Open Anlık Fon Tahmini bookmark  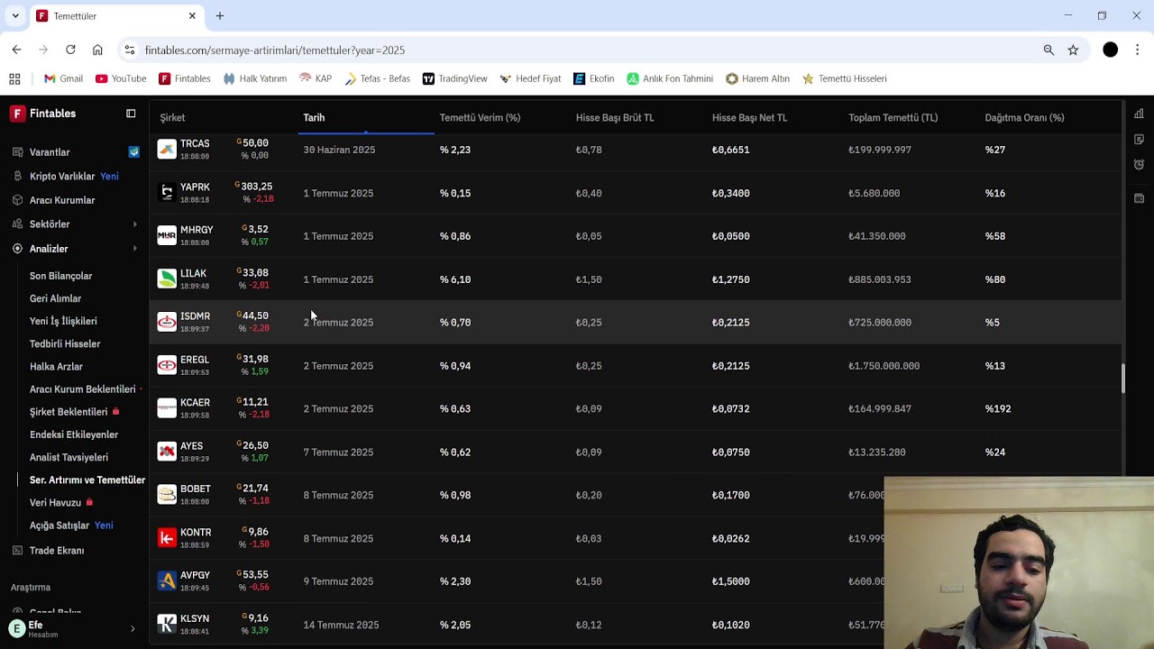coord(670,78)
